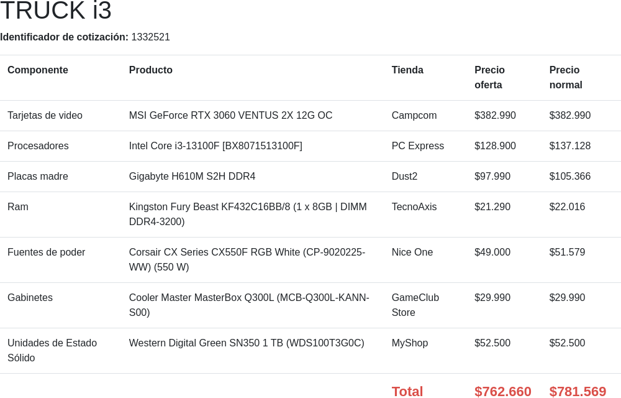Screen dimensions: 621x398
Task: Click the Precio normal column header
Action: 566,77
